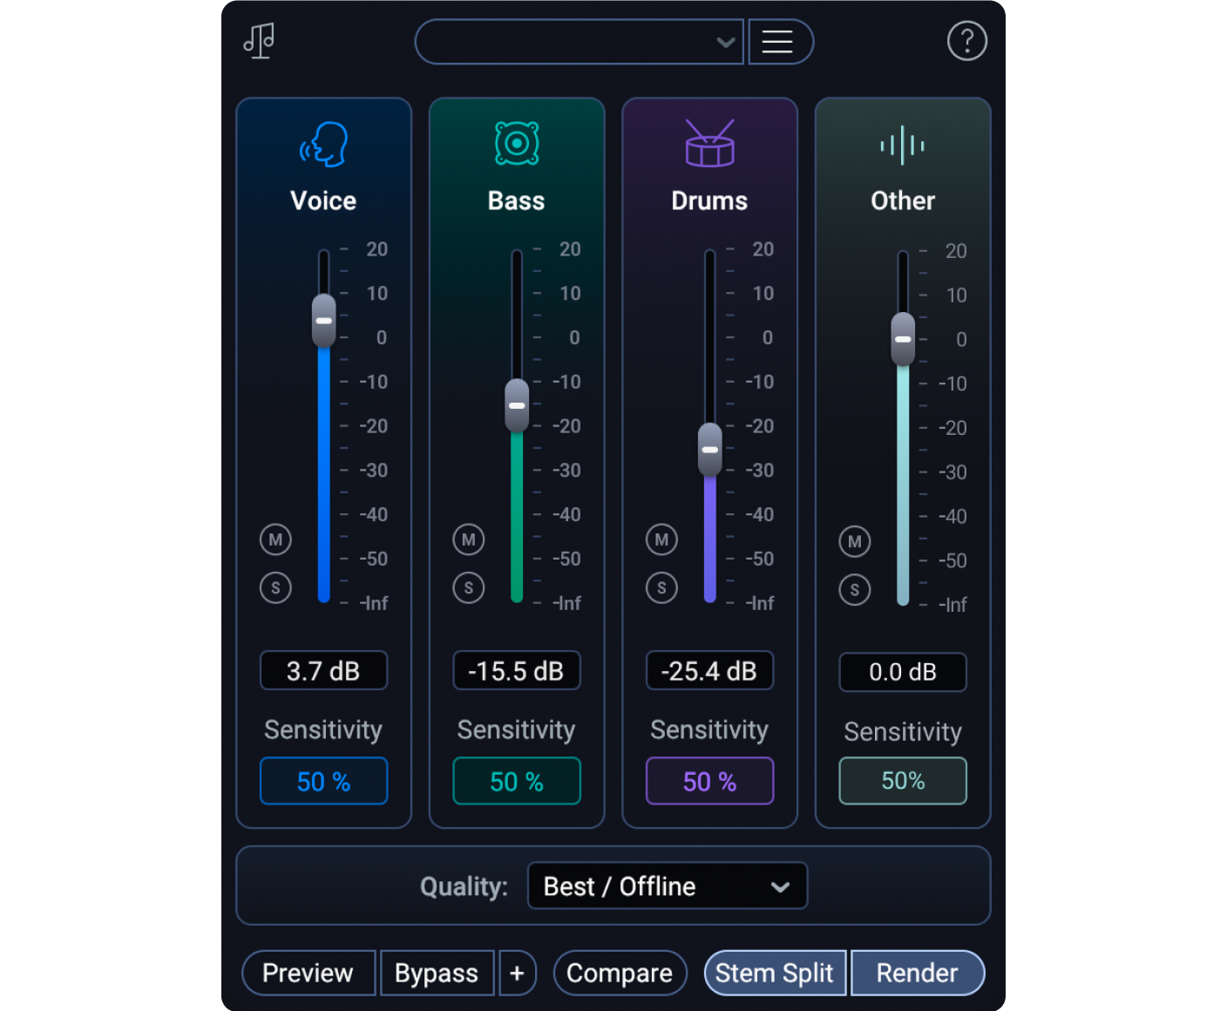
Task: Click the Render button
Action: tap(917, 973)
